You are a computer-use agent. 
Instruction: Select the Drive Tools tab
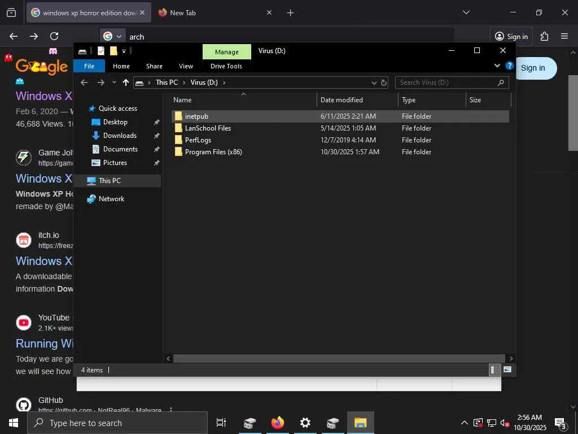(x=226, y=66)
